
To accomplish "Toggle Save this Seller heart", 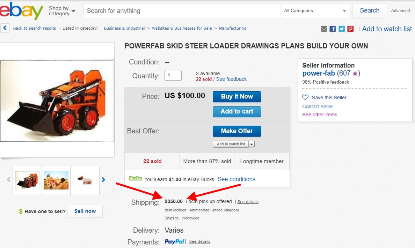I will point(305,98).
